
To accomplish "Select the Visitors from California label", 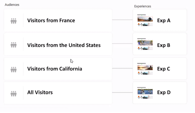I will [55, 69].
